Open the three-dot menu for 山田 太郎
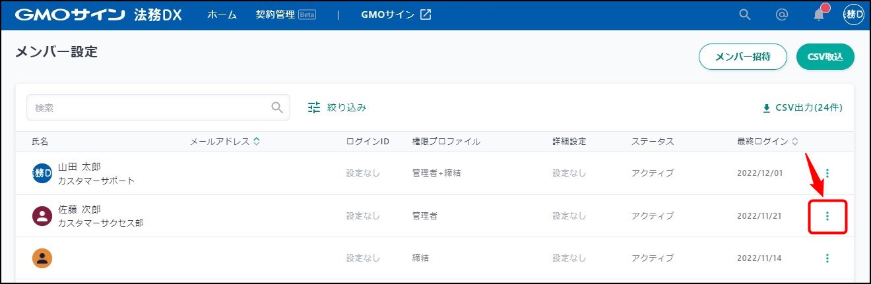Screen dimensions: 871x284 (x=827, y=173)
